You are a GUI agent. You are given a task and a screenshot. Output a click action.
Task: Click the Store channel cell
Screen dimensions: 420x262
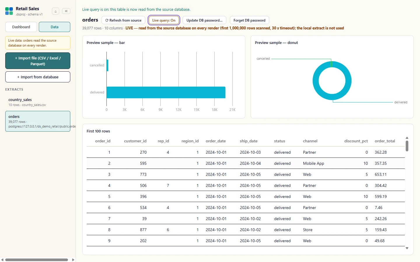308,230
